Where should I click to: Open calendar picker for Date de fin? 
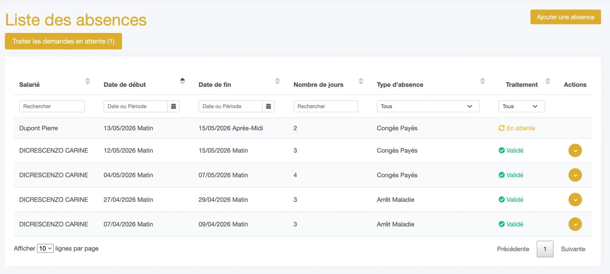click(268, 106)
